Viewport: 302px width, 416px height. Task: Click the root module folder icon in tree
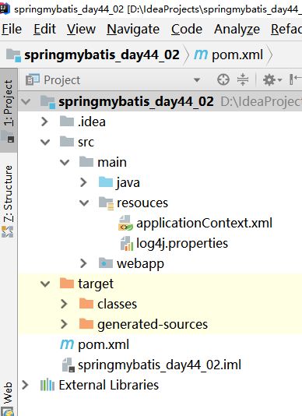click(48, 102)
